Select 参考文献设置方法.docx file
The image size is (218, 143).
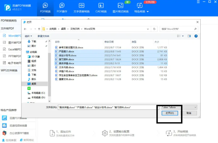(x=111, y=48)
